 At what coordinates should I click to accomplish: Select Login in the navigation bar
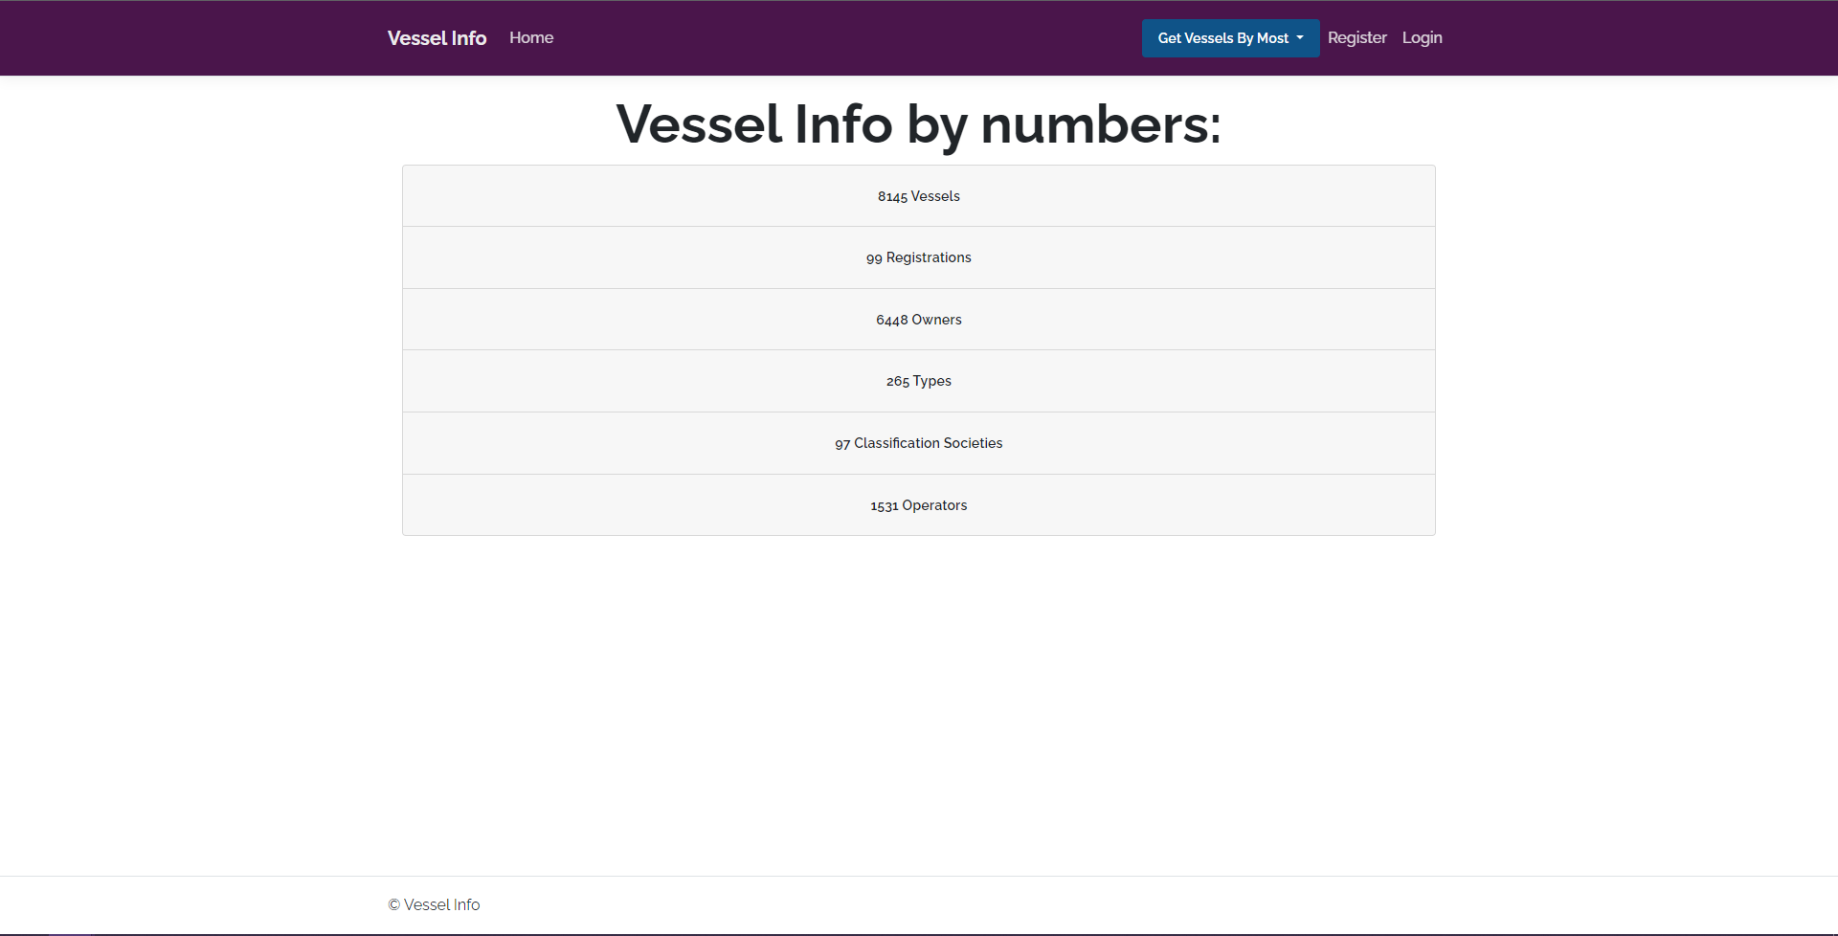point(1422,38)
